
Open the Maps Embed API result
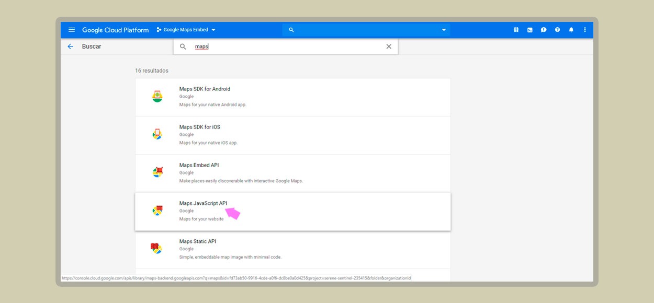[293, 173]
